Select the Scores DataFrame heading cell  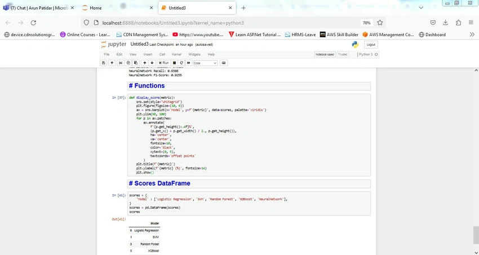point(249,183)
